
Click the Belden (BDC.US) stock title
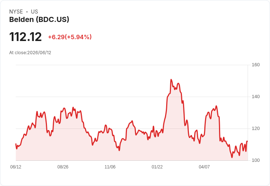click(39, 19)
